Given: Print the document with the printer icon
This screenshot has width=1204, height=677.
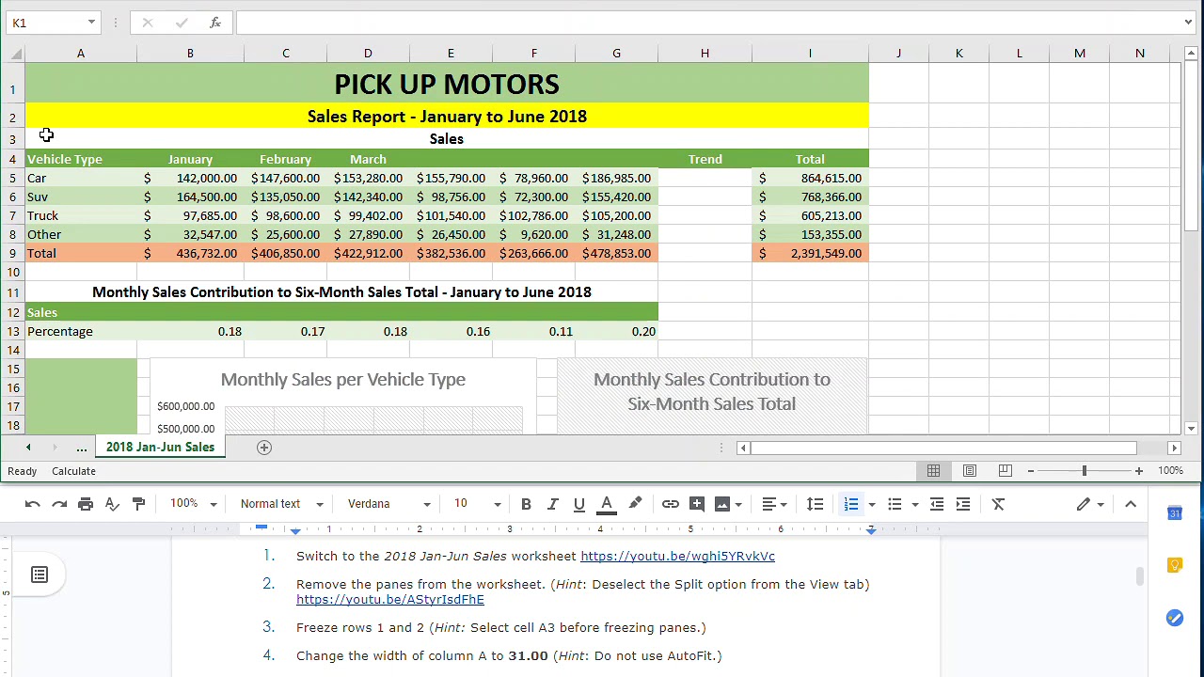Looking at the screenshot, I should click(86, 504).
